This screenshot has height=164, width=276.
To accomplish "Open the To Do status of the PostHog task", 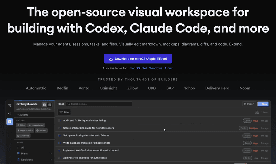I will click(248, 158).
